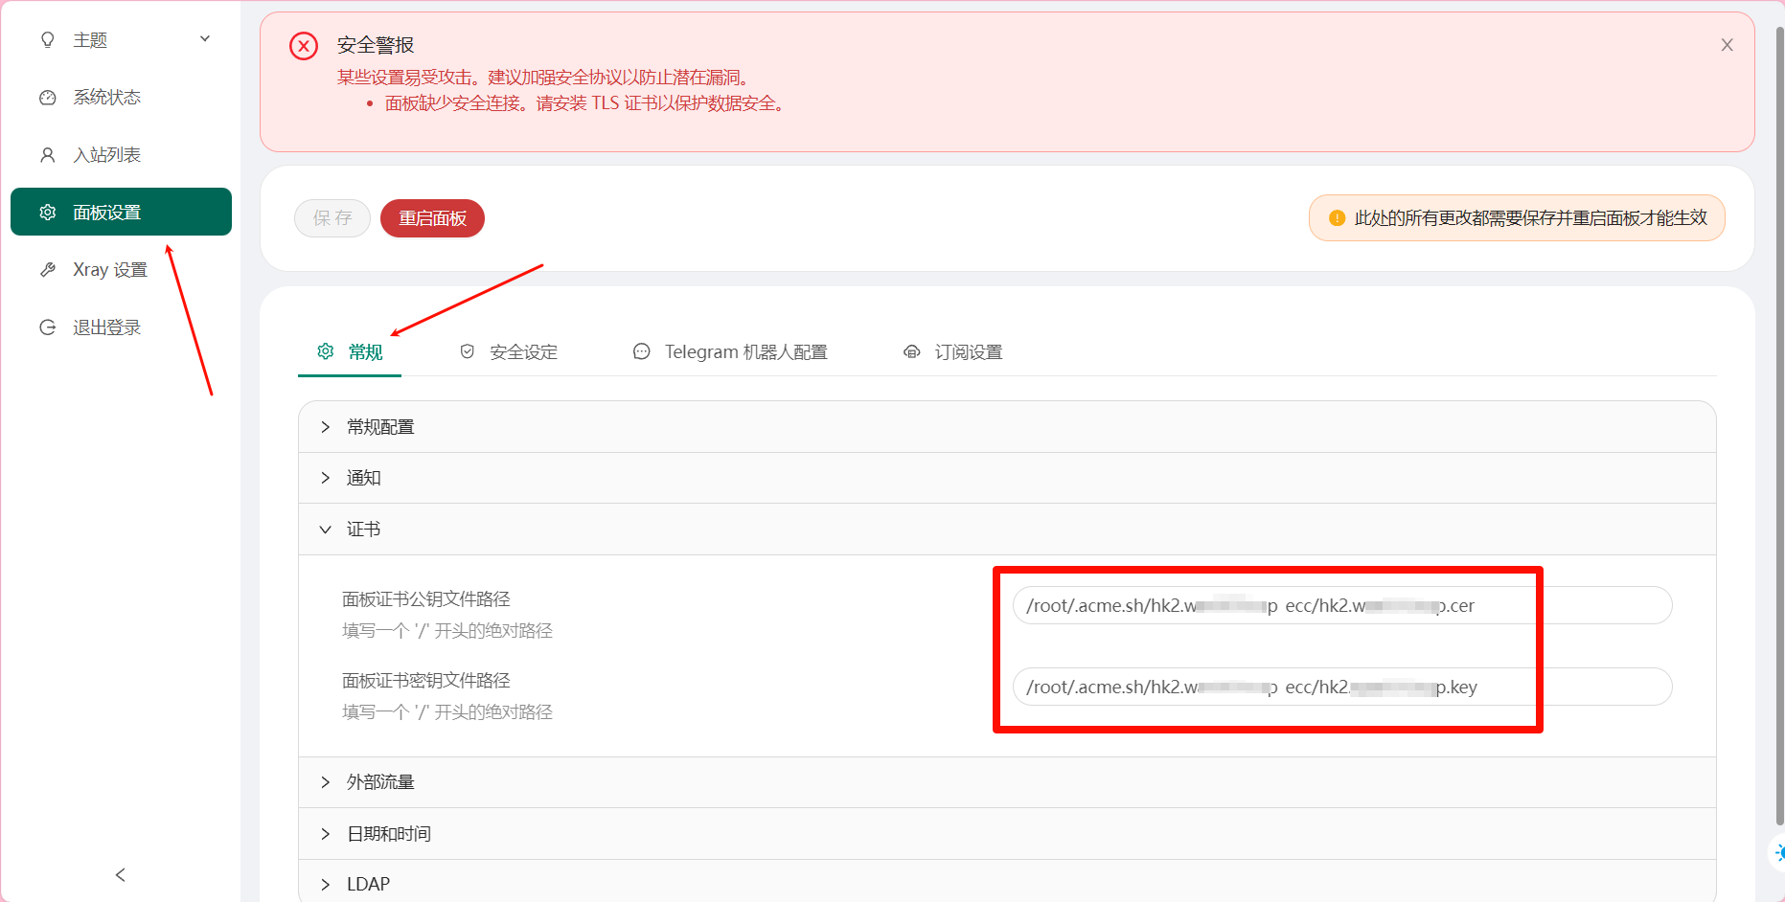1785x902 pixels.
Task: Click the subscription settings cloud icon
Action: point(911,351)
